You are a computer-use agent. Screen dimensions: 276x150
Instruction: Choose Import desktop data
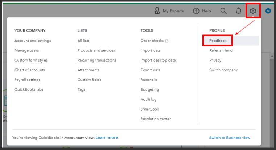[x=158, y=60]
